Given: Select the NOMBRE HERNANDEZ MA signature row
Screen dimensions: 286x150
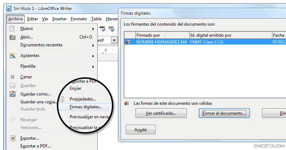Looking at the screenshot, I should click(x=205, y=42).
